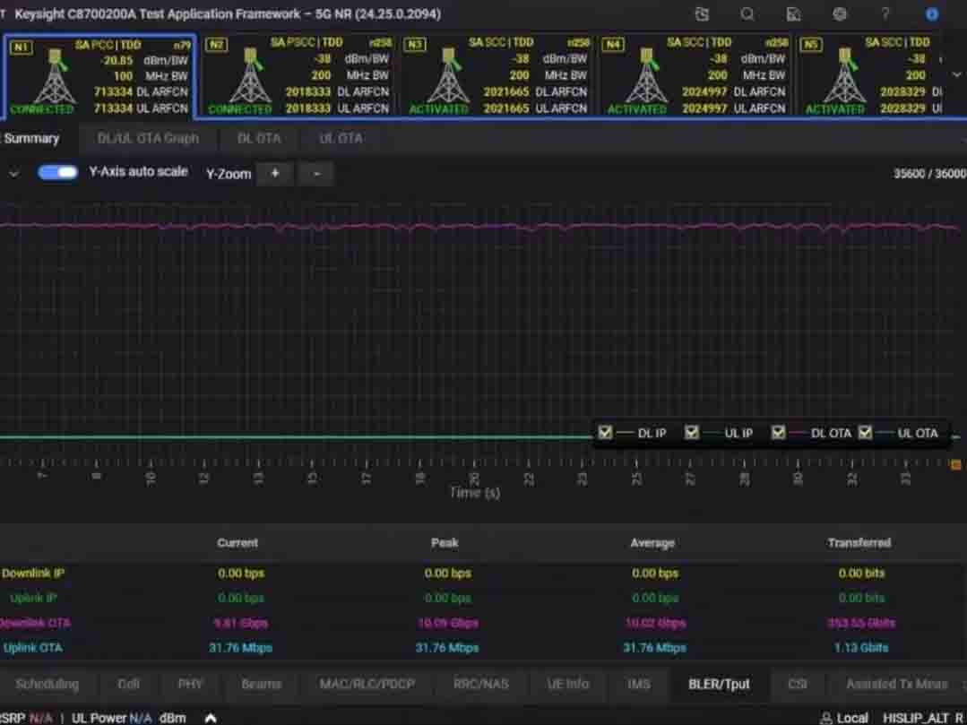Click the DL OTA magenta throughput trace
This screenshot has height=725, width=967.
point(481,226)
